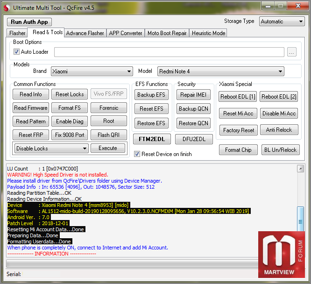The height and width of the screenshot is (284, 311).
Task: Click the Execute button
Action: click(108, 148)
